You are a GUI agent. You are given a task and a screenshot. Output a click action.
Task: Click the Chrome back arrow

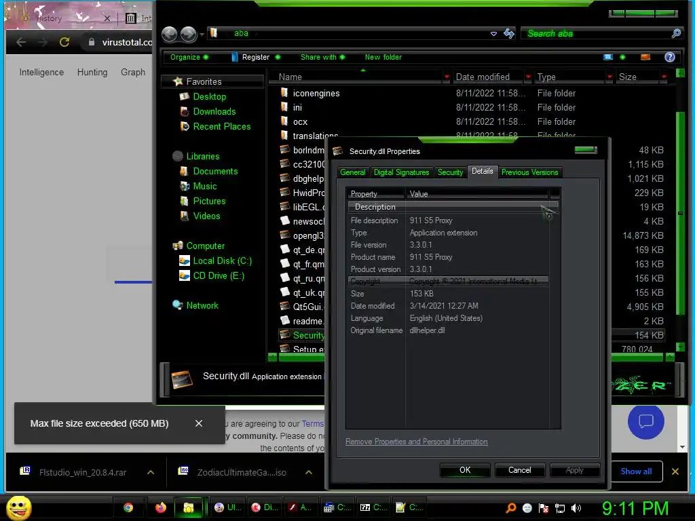click(x=21, y=42)
